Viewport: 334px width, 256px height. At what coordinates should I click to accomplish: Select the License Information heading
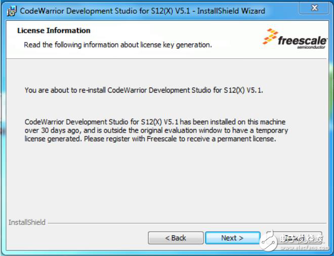point(54,30)
